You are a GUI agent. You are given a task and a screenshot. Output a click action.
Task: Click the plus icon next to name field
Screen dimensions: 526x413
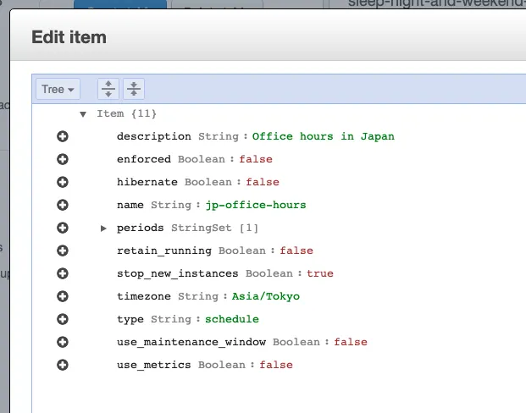coord(62,205)
